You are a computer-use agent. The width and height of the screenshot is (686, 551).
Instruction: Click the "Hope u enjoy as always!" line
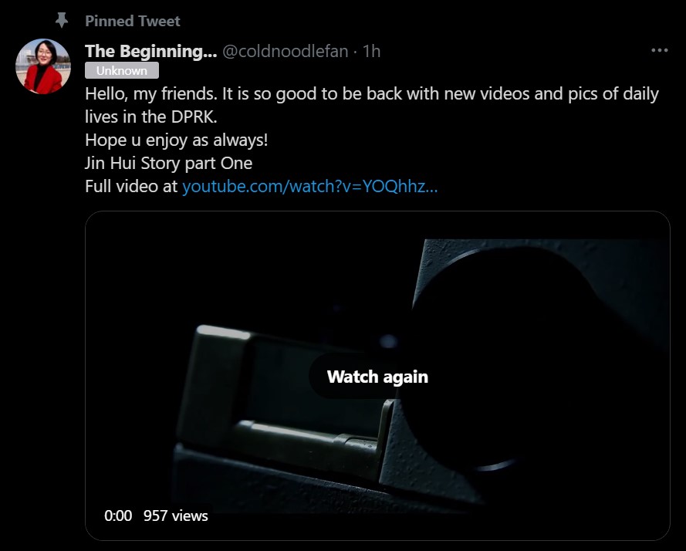[x=176, y=140]
